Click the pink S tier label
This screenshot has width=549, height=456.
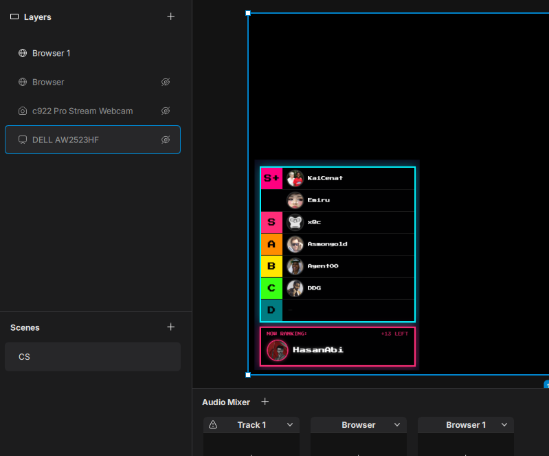click(271, 222)
